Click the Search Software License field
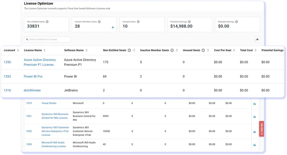 pyautogui.click(x=47, y=39)
